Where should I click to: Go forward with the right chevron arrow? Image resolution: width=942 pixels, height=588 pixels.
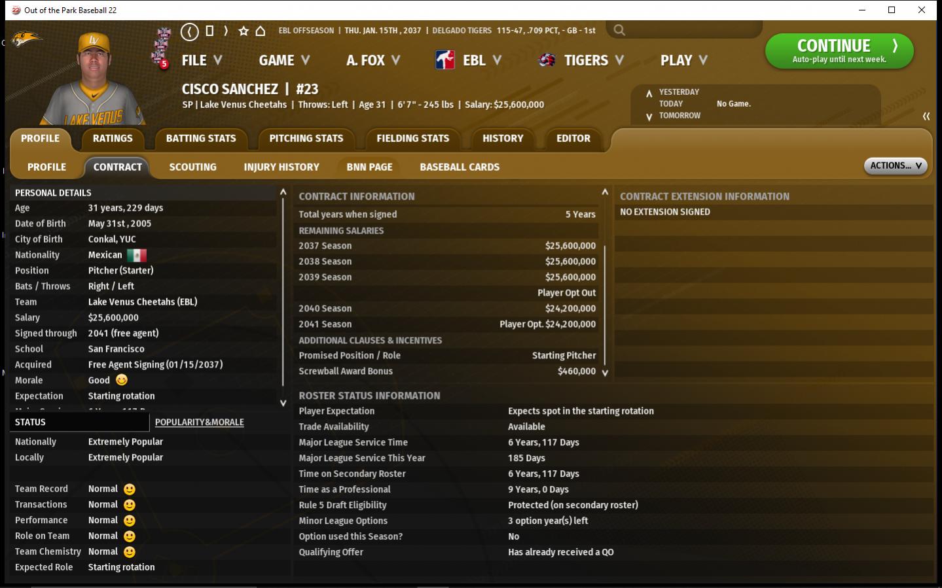(226, 31)
